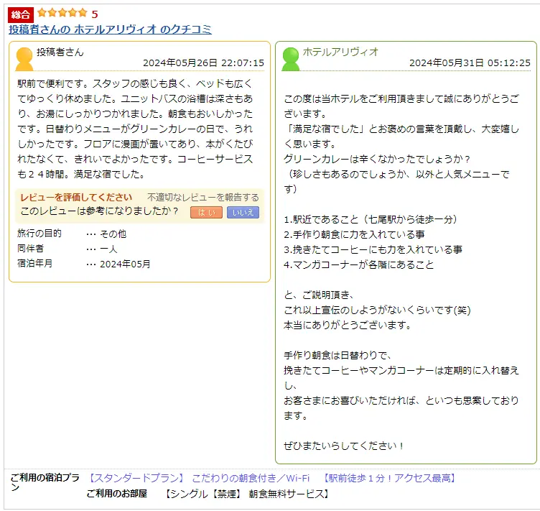Click the 同伴者 label
The width and height of the screenshot is (540, 511).
(31, 249)
